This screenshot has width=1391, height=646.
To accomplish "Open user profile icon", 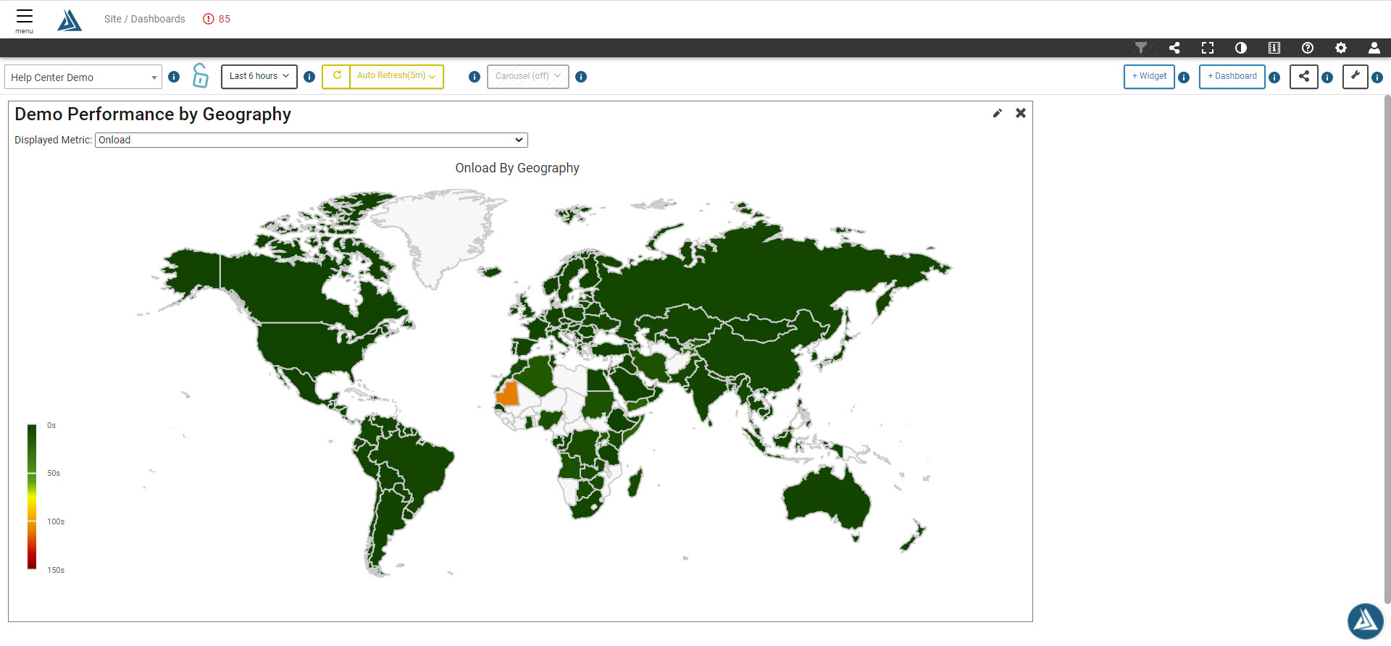I will (x=1374, y=48).
